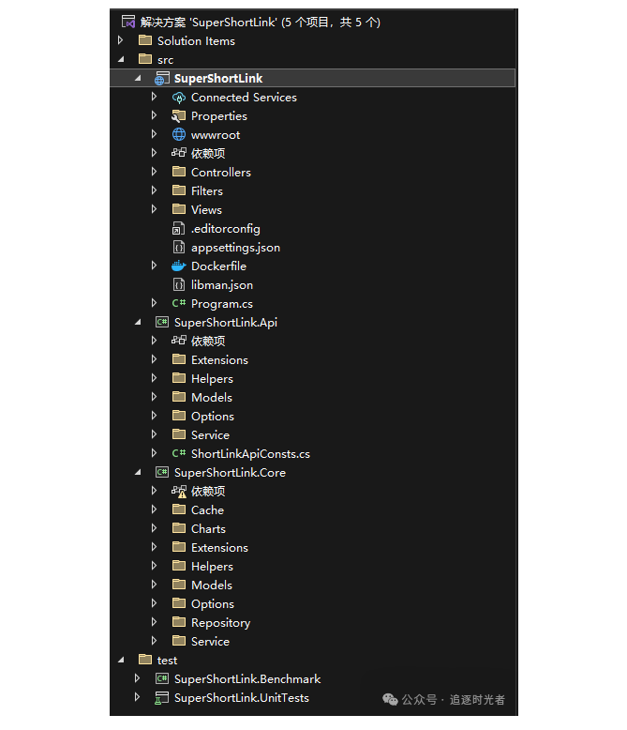627x730 pixels.
Task: Expand the Solution Items folder
Action: click(120, 41)
